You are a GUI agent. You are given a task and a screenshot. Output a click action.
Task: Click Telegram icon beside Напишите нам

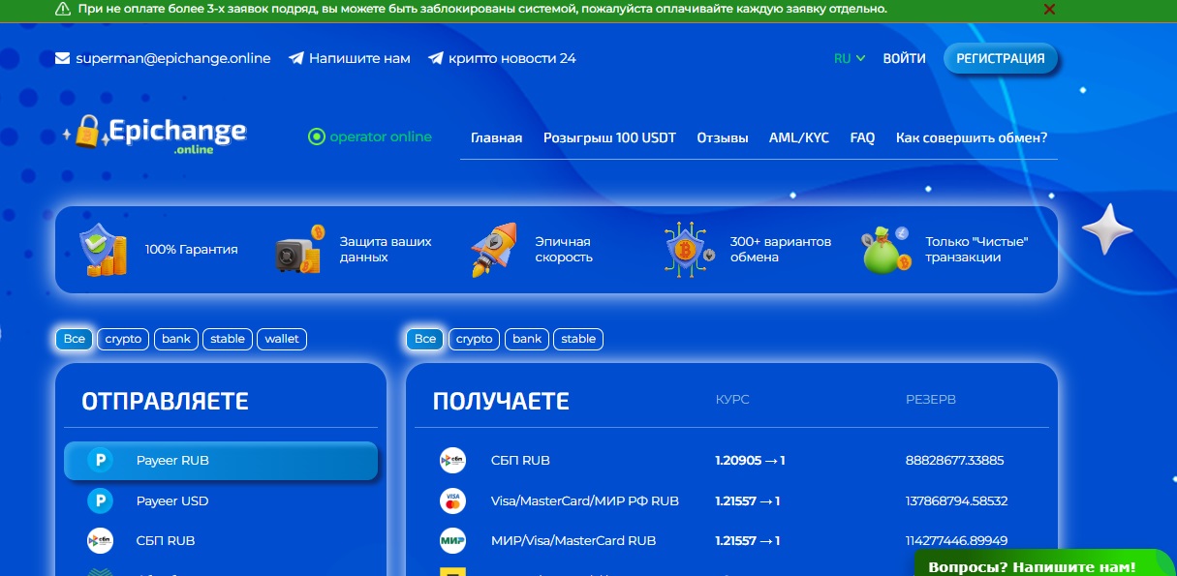point(296,58)
